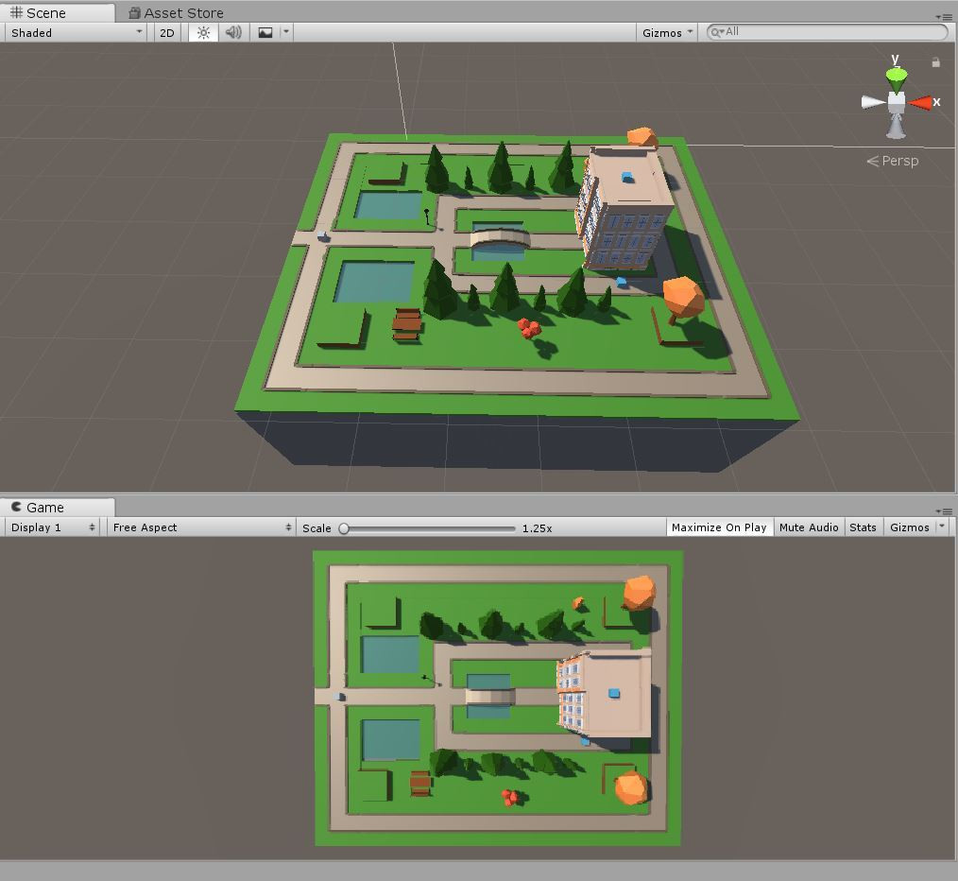The image size is (958, 881).
Task: Click the 1.25x scale value
Action: coord(537,528)
